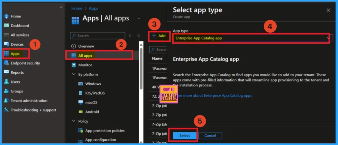Click the Cancel button
338x145 pixels.
coord(210,135)
